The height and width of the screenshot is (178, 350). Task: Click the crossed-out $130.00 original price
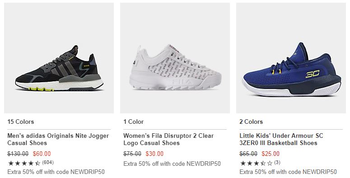18,154
